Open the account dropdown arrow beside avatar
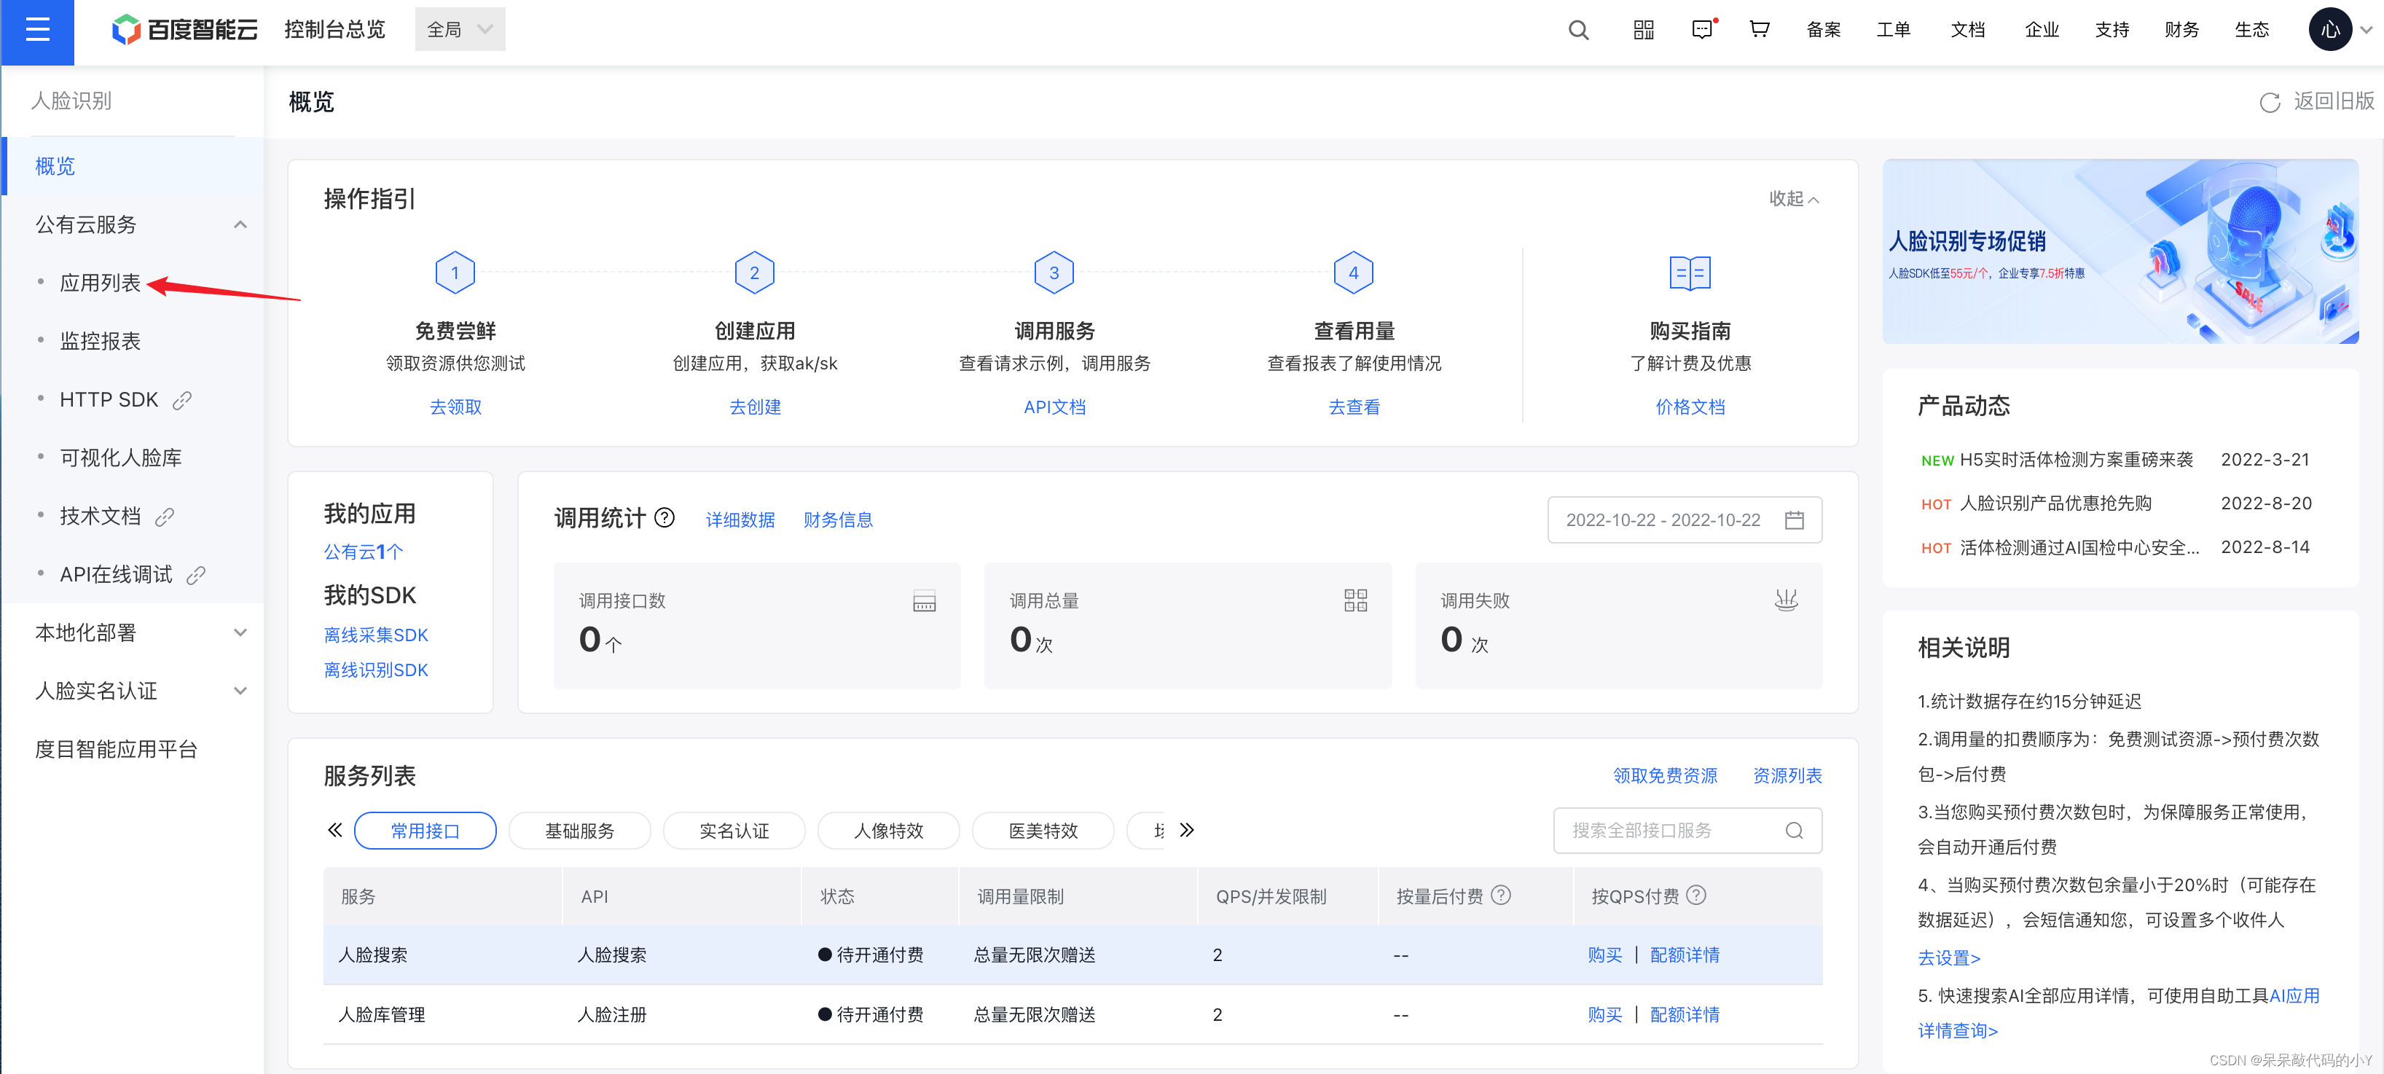The width and height of the screenshot is (2384, 1074). pos(2366,30)
